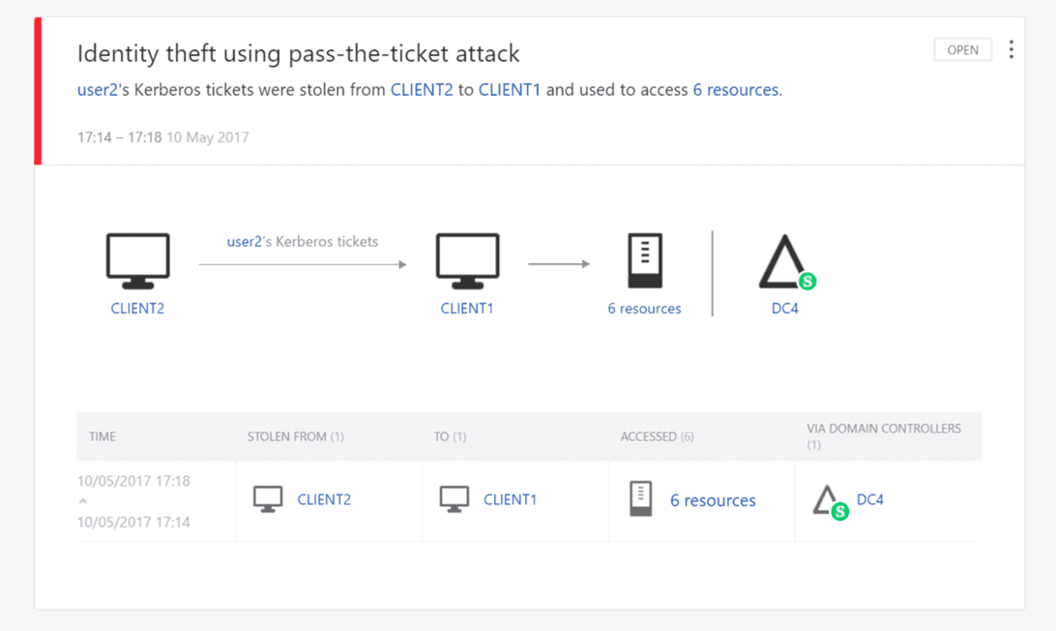Click the CLIENT1 computer icon in the diagram
1056x631 pixels.
coord(467,259)
